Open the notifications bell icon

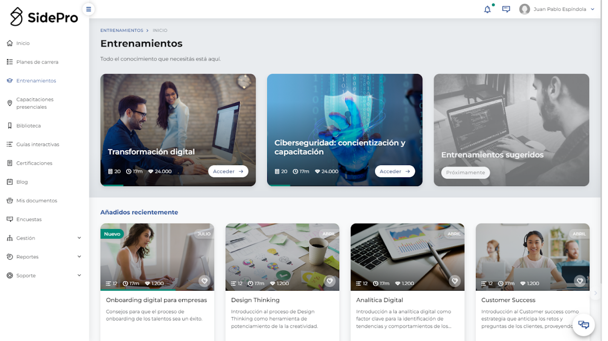[x=487, y=9]
